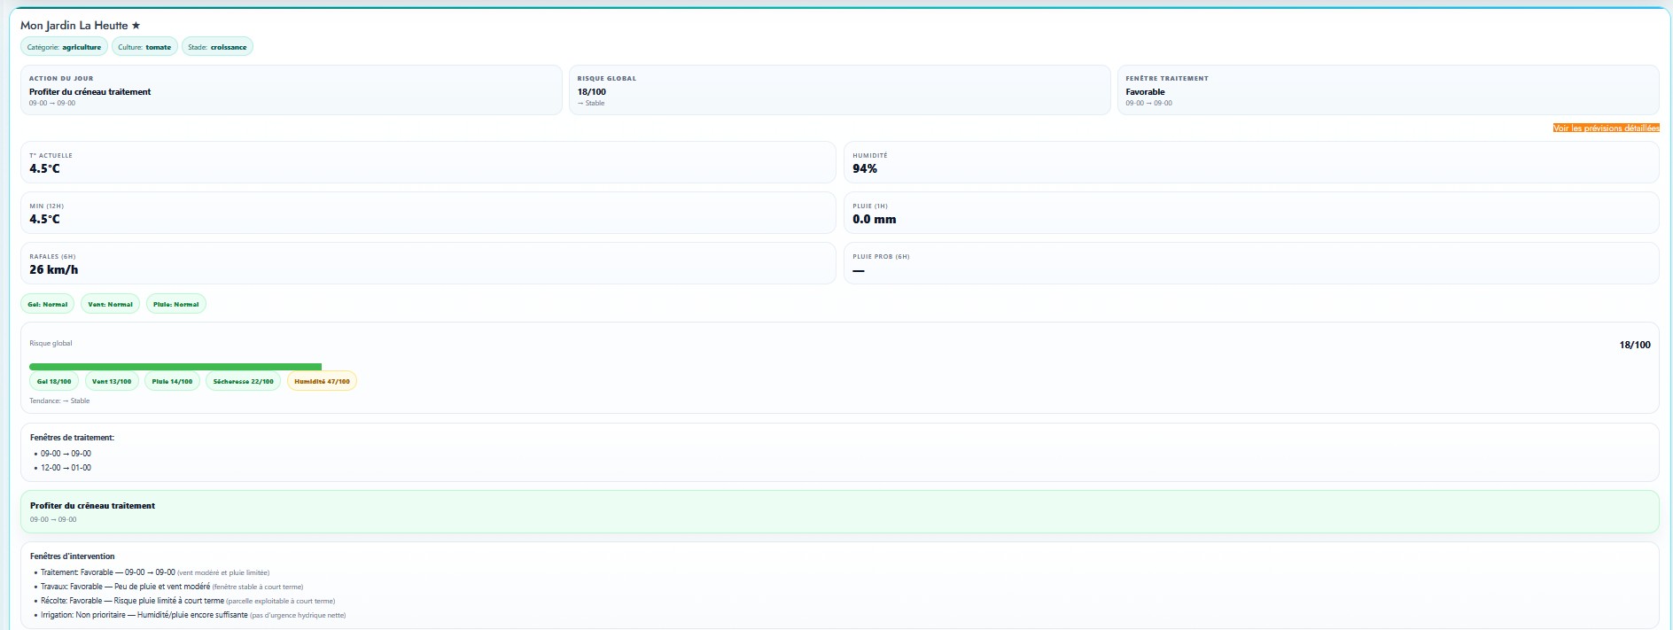Select the "Catégorie: agriculture" tag

click(64, 47)
